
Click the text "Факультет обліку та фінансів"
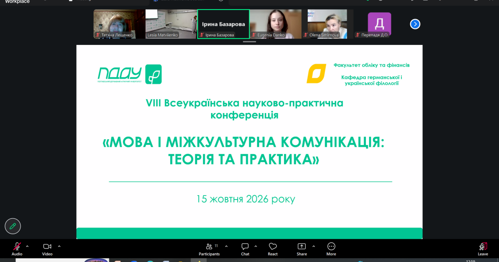click(371, 65)
